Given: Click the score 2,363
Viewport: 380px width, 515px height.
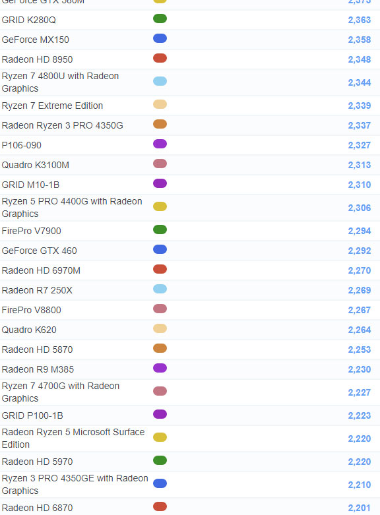Looking at the screenshot, I should [x=360, y=20].
